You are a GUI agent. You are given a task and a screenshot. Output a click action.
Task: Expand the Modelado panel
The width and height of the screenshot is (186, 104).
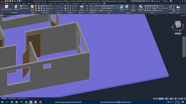pos(15,13)
